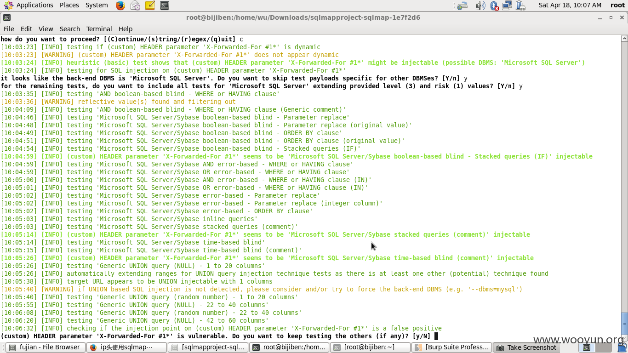This screenshot has width=628, height=353.
Task: Click the Bluetooth disabled tray icon
Action: point(494,6)
